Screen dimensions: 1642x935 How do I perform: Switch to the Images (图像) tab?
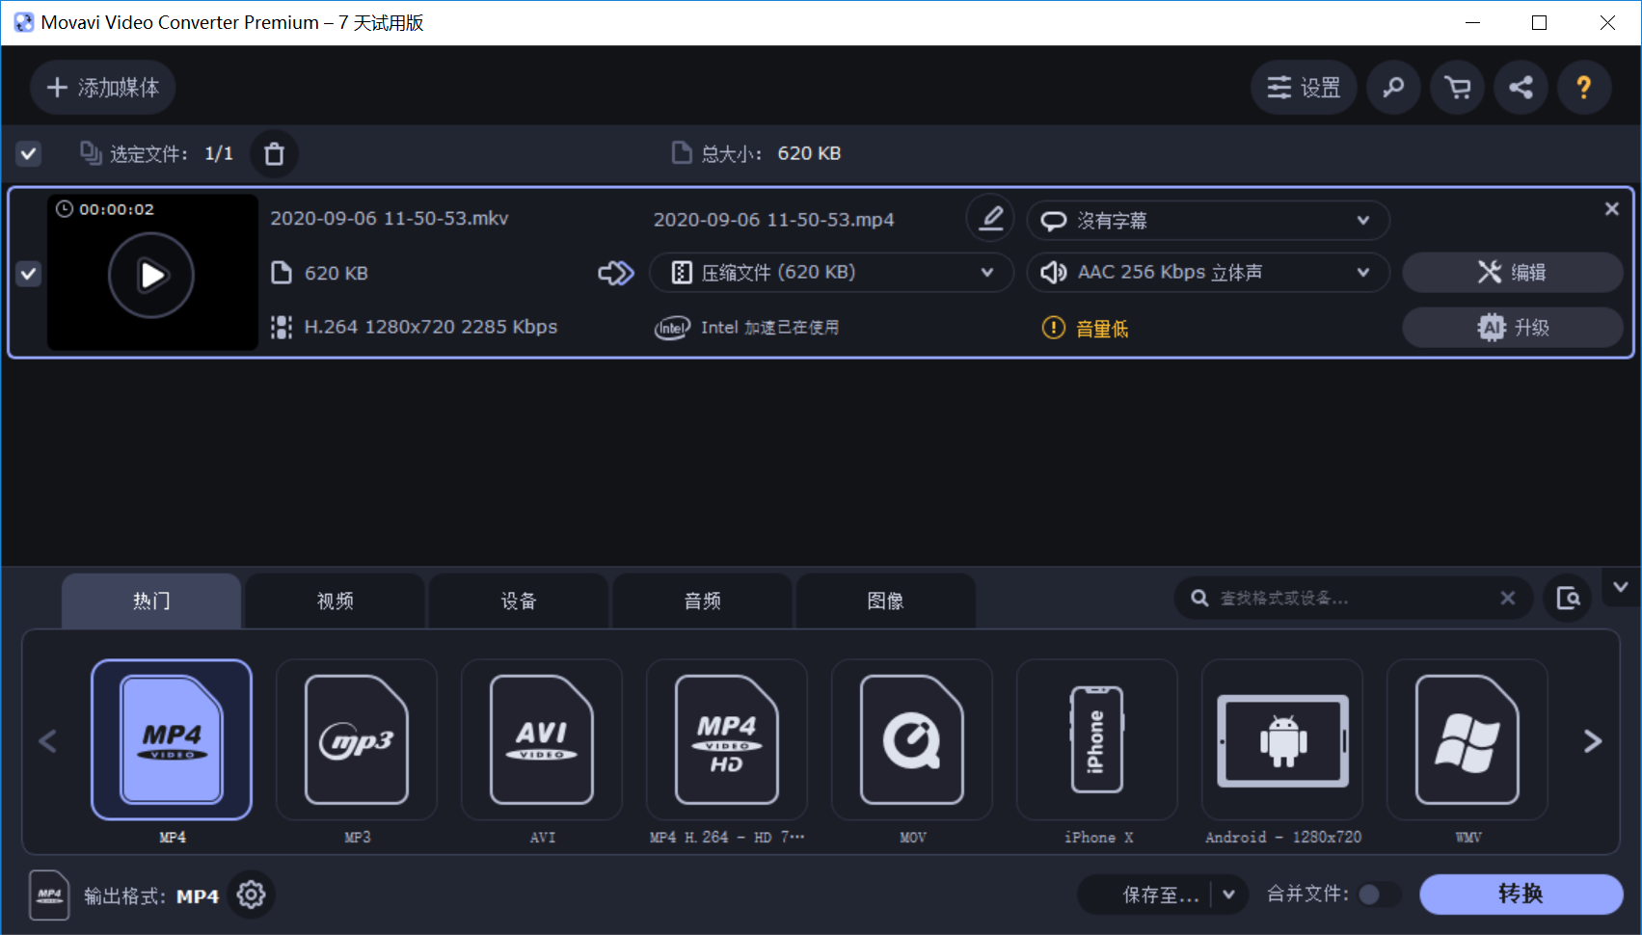(885, 601)
